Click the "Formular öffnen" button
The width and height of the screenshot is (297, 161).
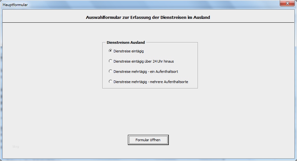tap(148, 140)
